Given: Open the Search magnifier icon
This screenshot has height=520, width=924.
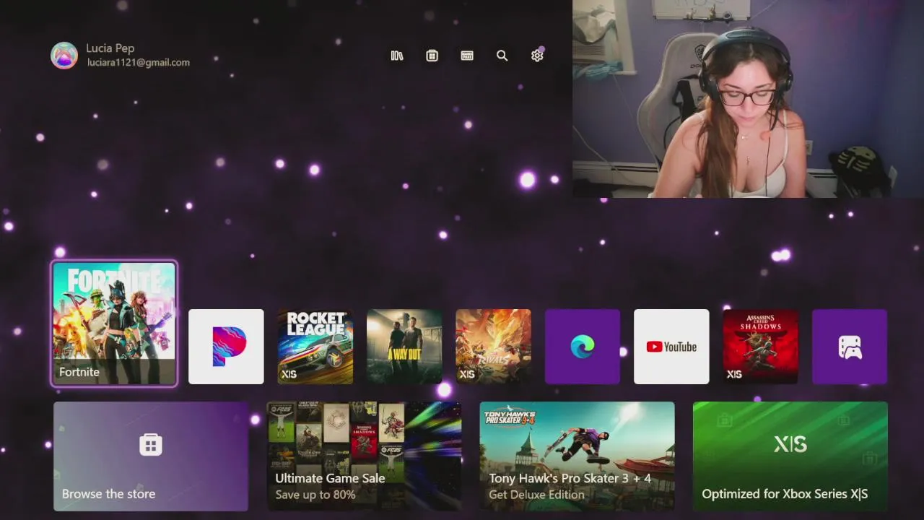Looking at the screenshot, I should point(502,56).
